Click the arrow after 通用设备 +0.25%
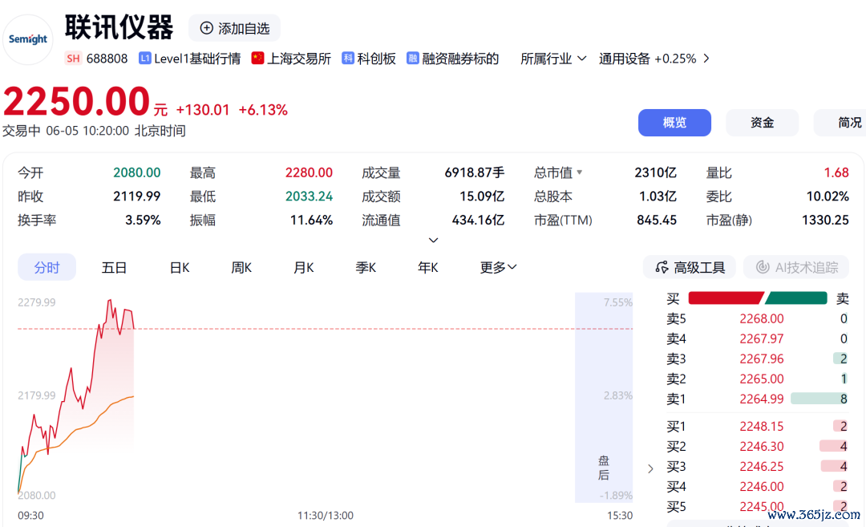The image size is (866, 527). 706,59
